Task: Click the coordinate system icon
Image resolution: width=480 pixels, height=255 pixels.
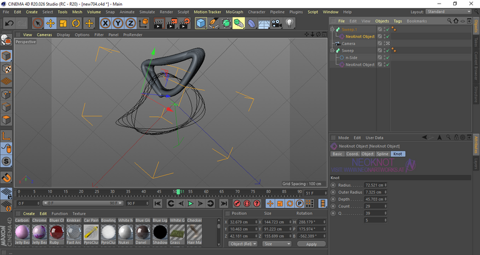Action: pos(144,23)
